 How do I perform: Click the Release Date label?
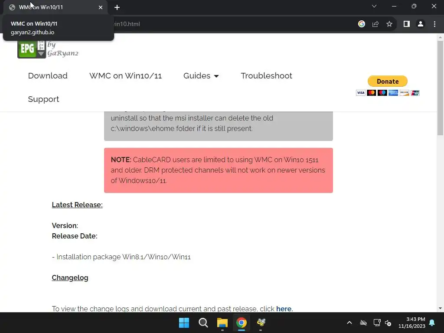75,236
